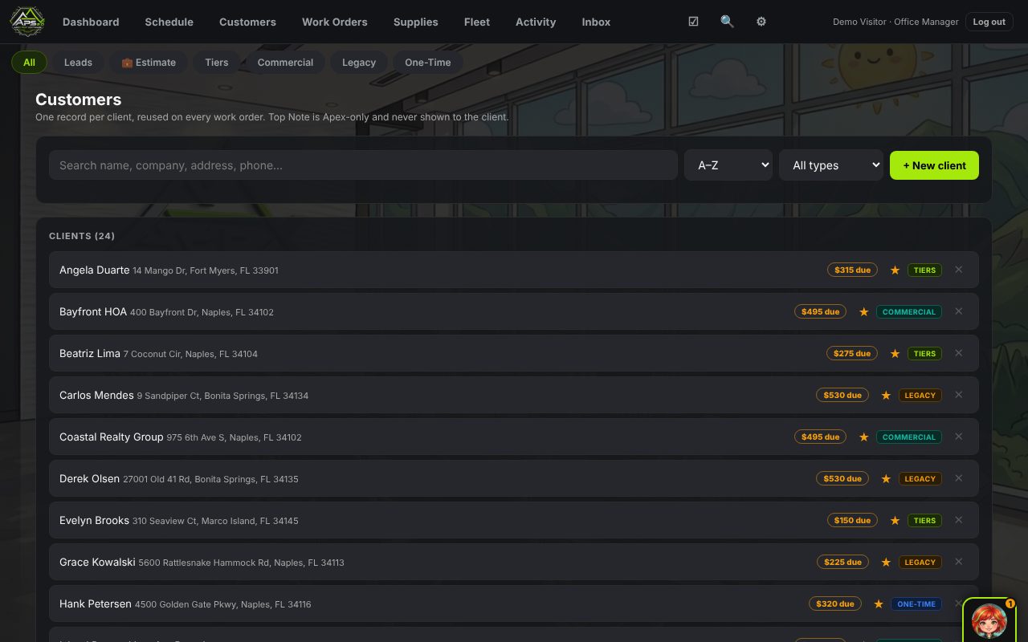
Task: Toggle the star favorite for Beatriz Lima
Action: tap(895, 353)
